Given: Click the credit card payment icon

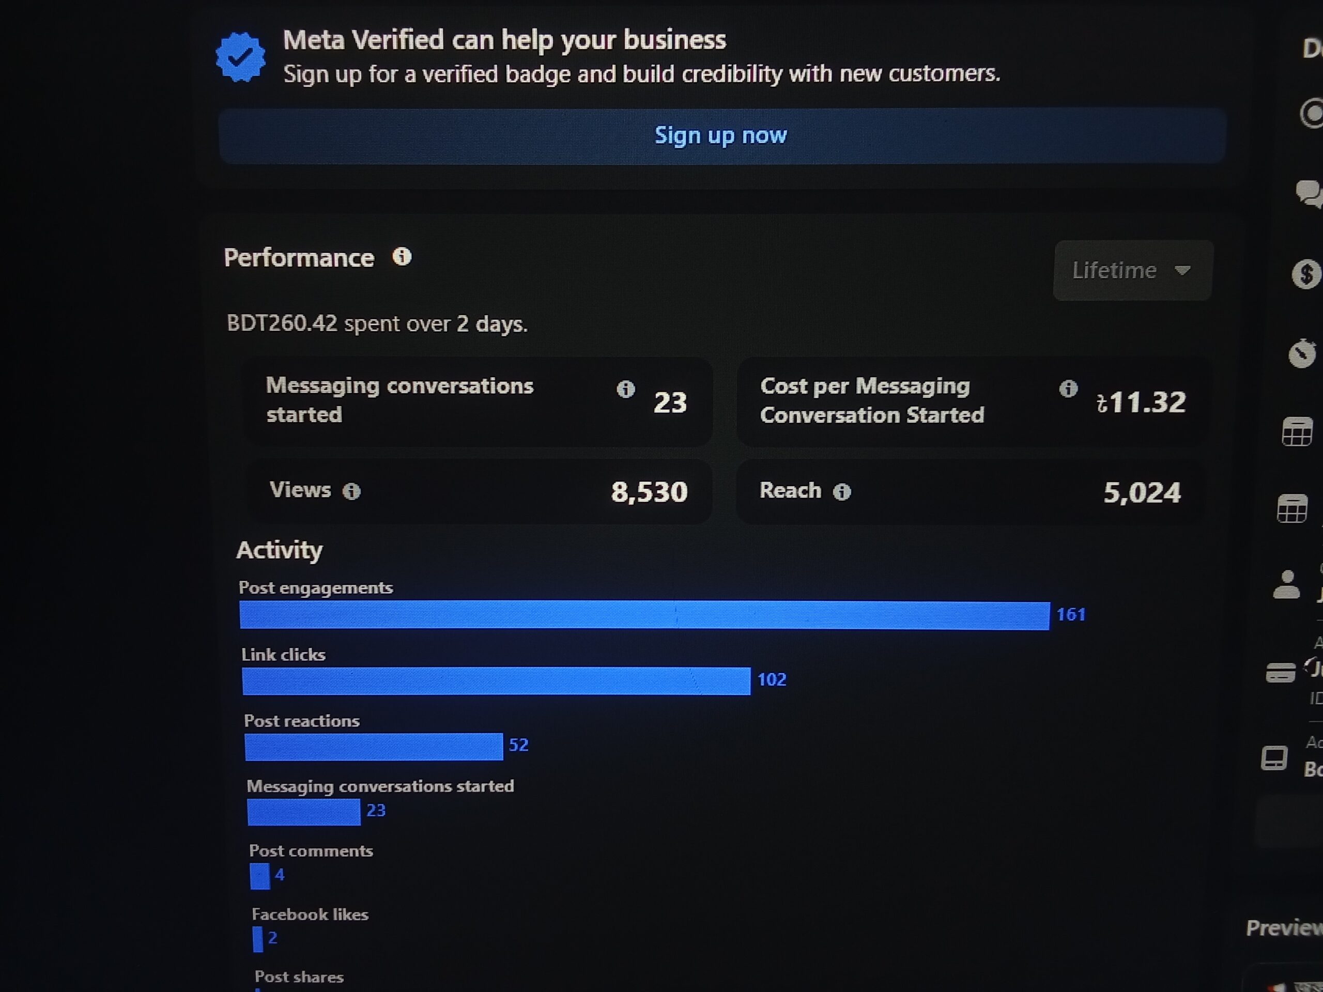Looking at the screenshot, I should (1281, 673).
